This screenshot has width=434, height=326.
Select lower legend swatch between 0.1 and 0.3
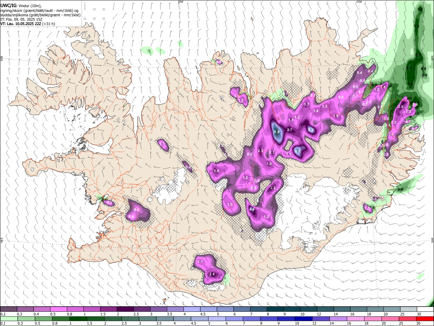pyautogui.click(x=9, y=319)
